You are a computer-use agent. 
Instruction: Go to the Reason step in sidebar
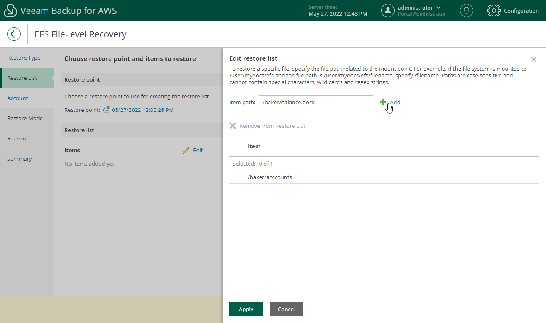pos(16,138)
